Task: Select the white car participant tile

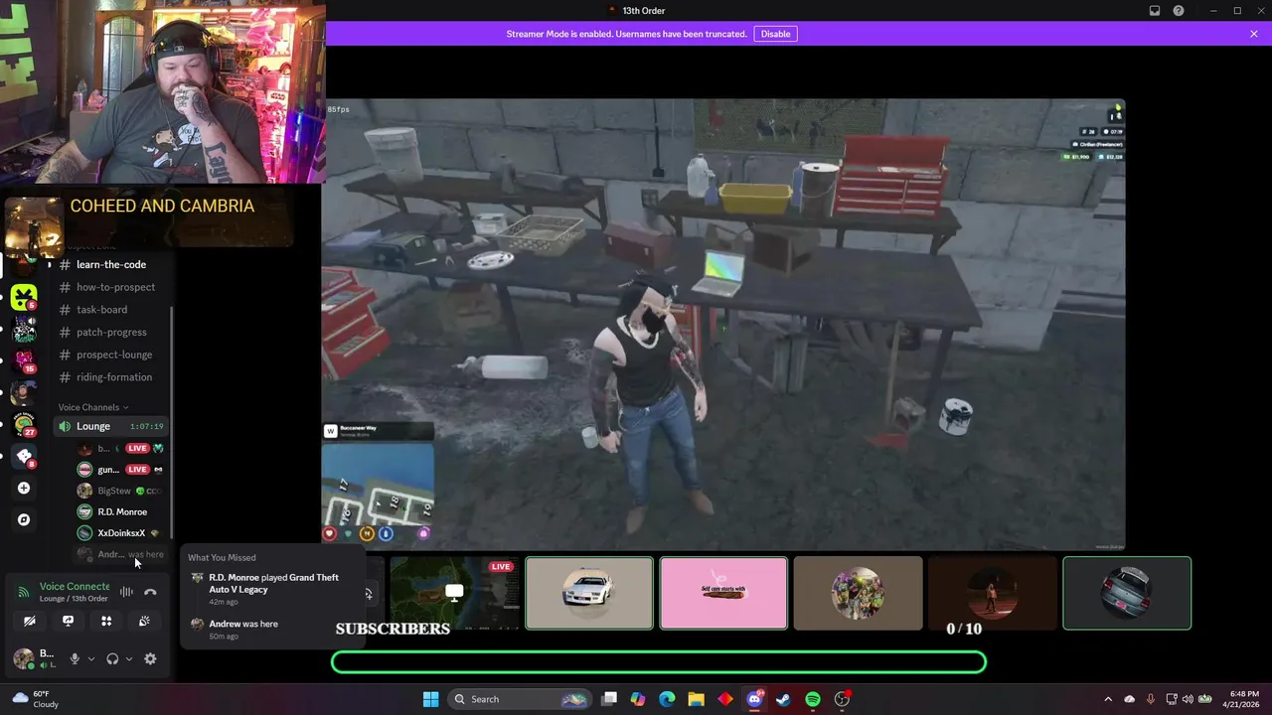Action: click(589, 593)
